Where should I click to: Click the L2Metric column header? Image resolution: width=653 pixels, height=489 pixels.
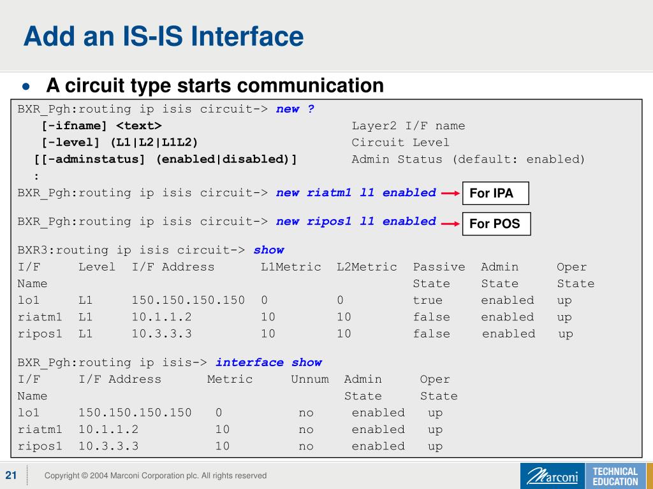pos(367,267)
